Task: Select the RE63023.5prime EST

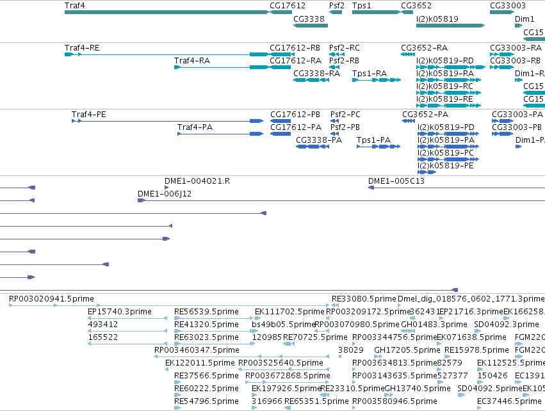Action: [x=215, y=344]
